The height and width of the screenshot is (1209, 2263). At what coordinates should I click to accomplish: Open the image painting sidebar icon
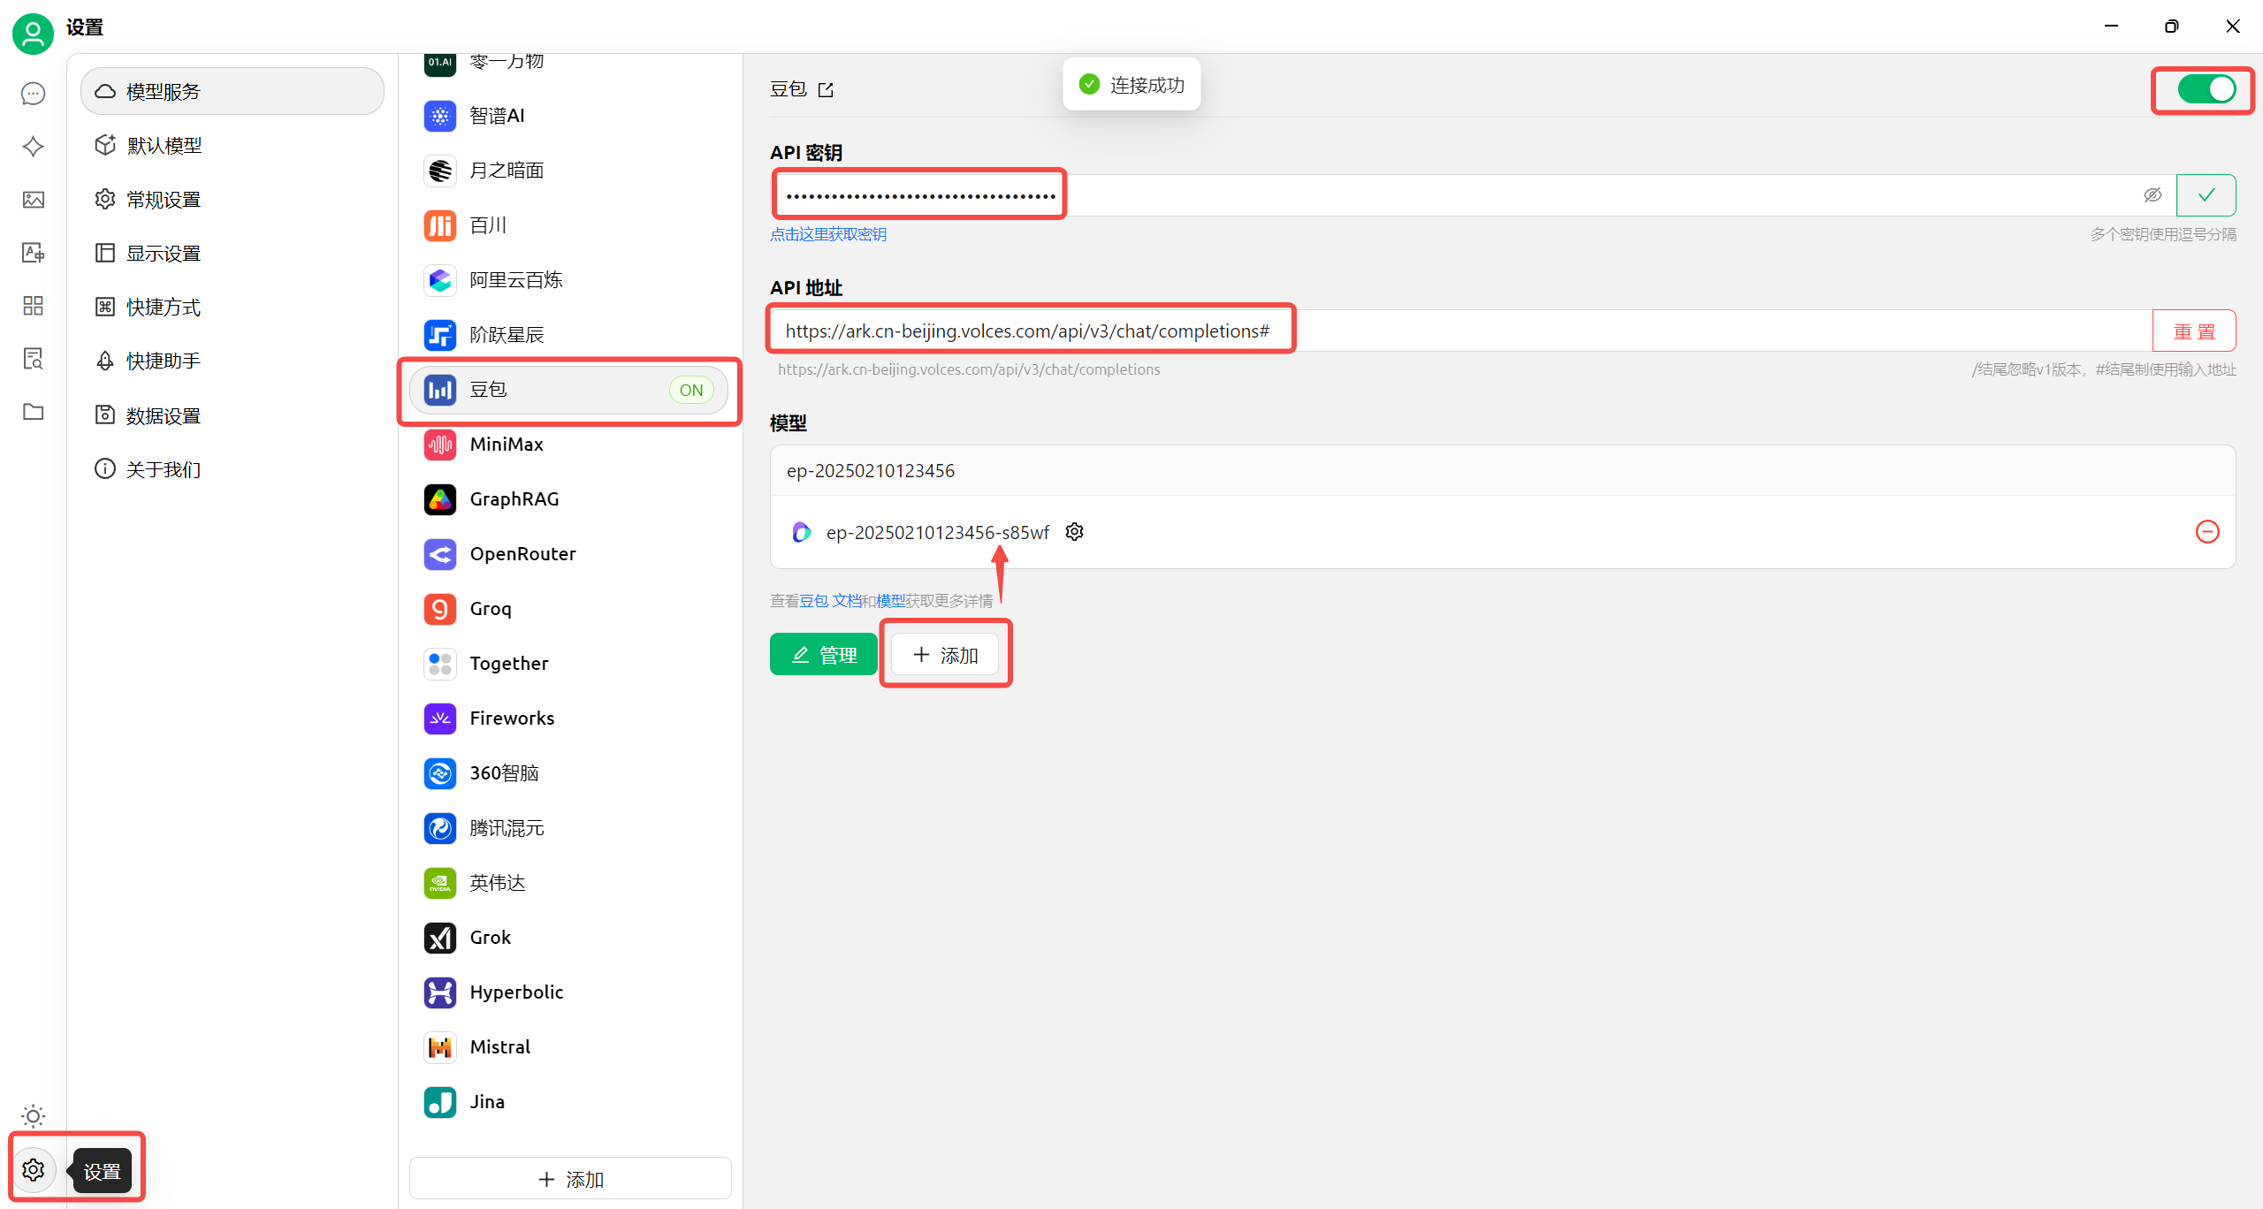(x=33, y=200)
